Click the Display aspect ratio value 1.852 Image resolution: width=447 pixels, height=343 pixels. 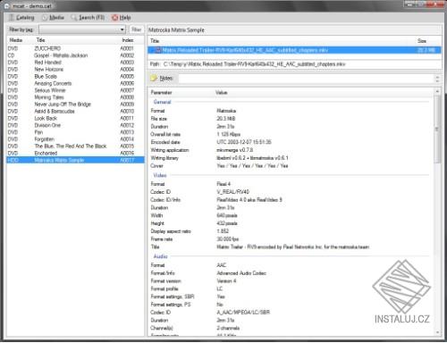223,231
